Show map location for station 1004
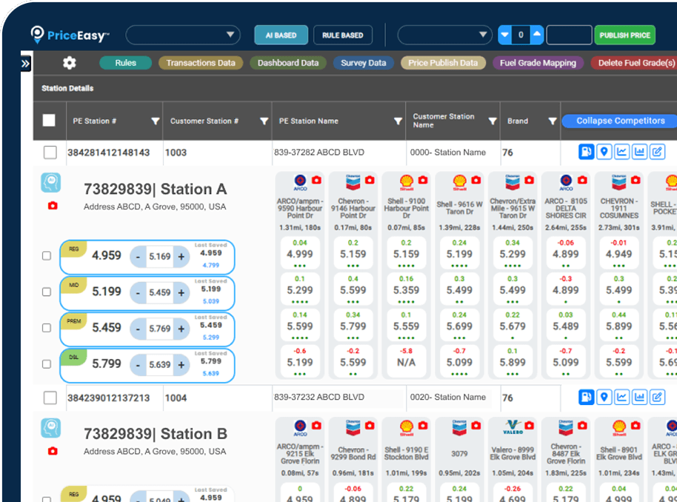The width and height of the screenshot is (677, 502). (x=604, y=397)
